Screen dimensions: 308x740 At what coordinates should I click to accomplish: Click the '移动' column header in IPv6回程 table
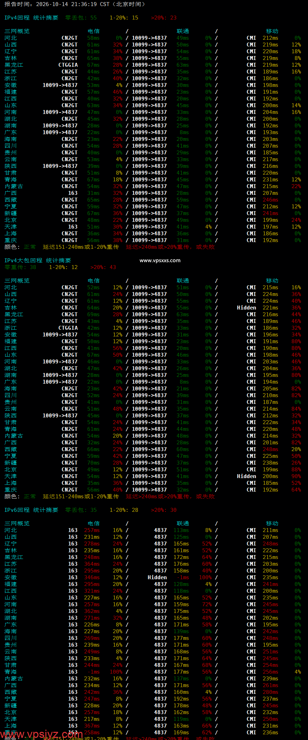[x=272, y=524]
